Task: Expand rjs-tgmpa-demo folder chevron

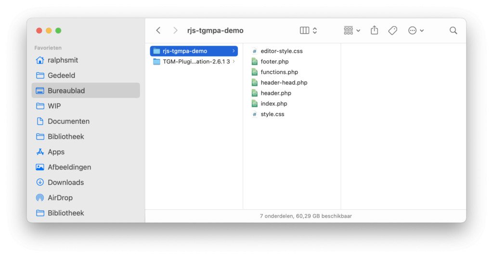Action: 234,51
